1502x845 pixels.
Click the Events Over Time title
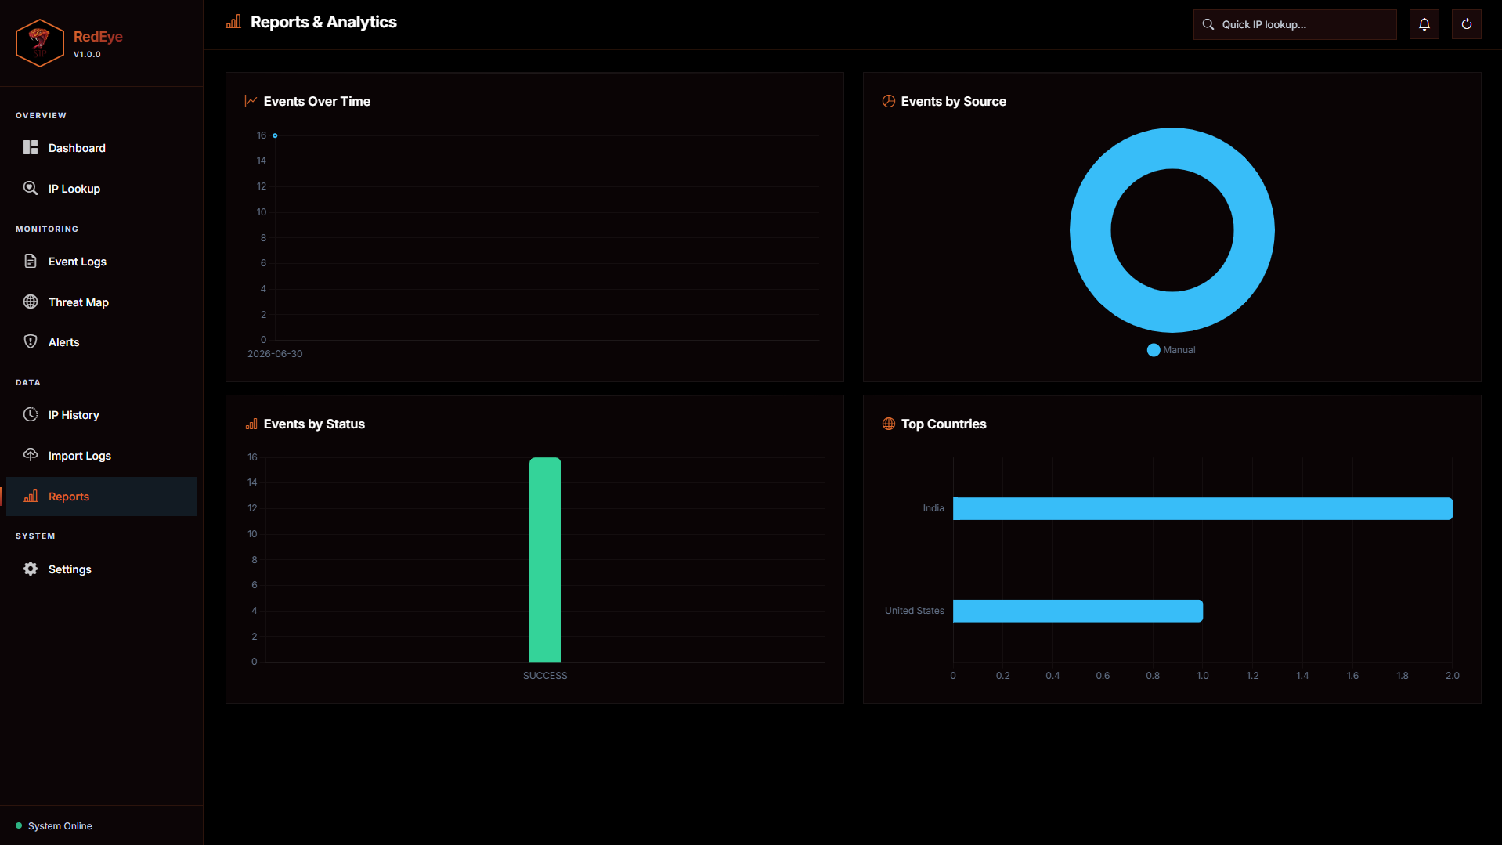[x=317, y=101]
